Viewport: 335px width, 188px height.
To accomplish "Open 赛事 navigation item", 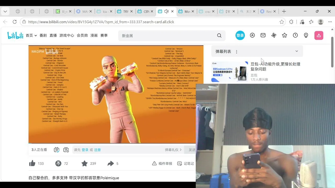I will tap(104, 36).
